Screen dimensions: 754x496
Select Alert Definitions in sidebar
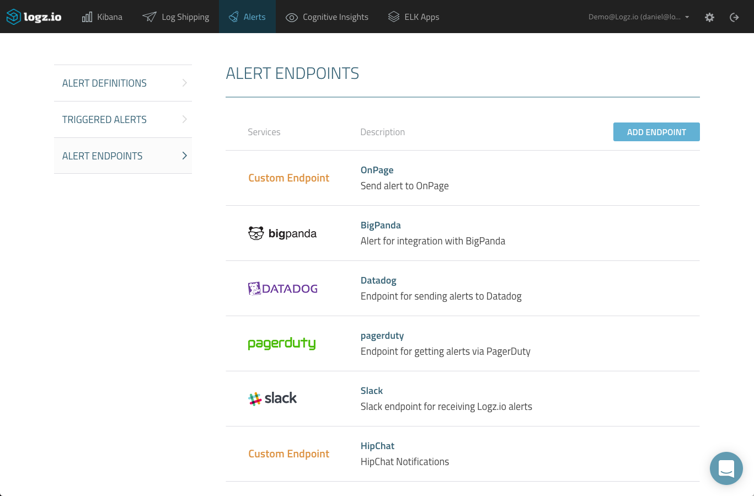click(x=123, y=83)
